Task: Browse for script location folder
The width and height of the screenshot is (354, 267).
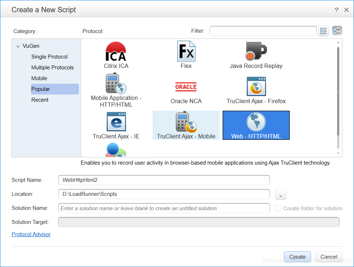Action: pyautogui.click(x=281, y=194)
